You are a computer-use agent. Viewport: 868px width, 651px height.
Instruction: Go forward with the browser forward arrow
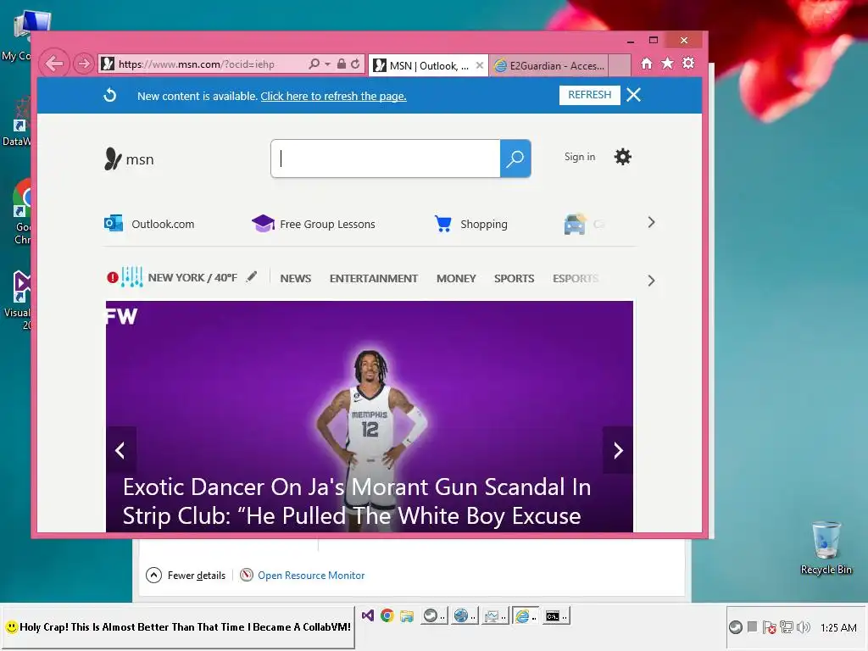(84, 64)
